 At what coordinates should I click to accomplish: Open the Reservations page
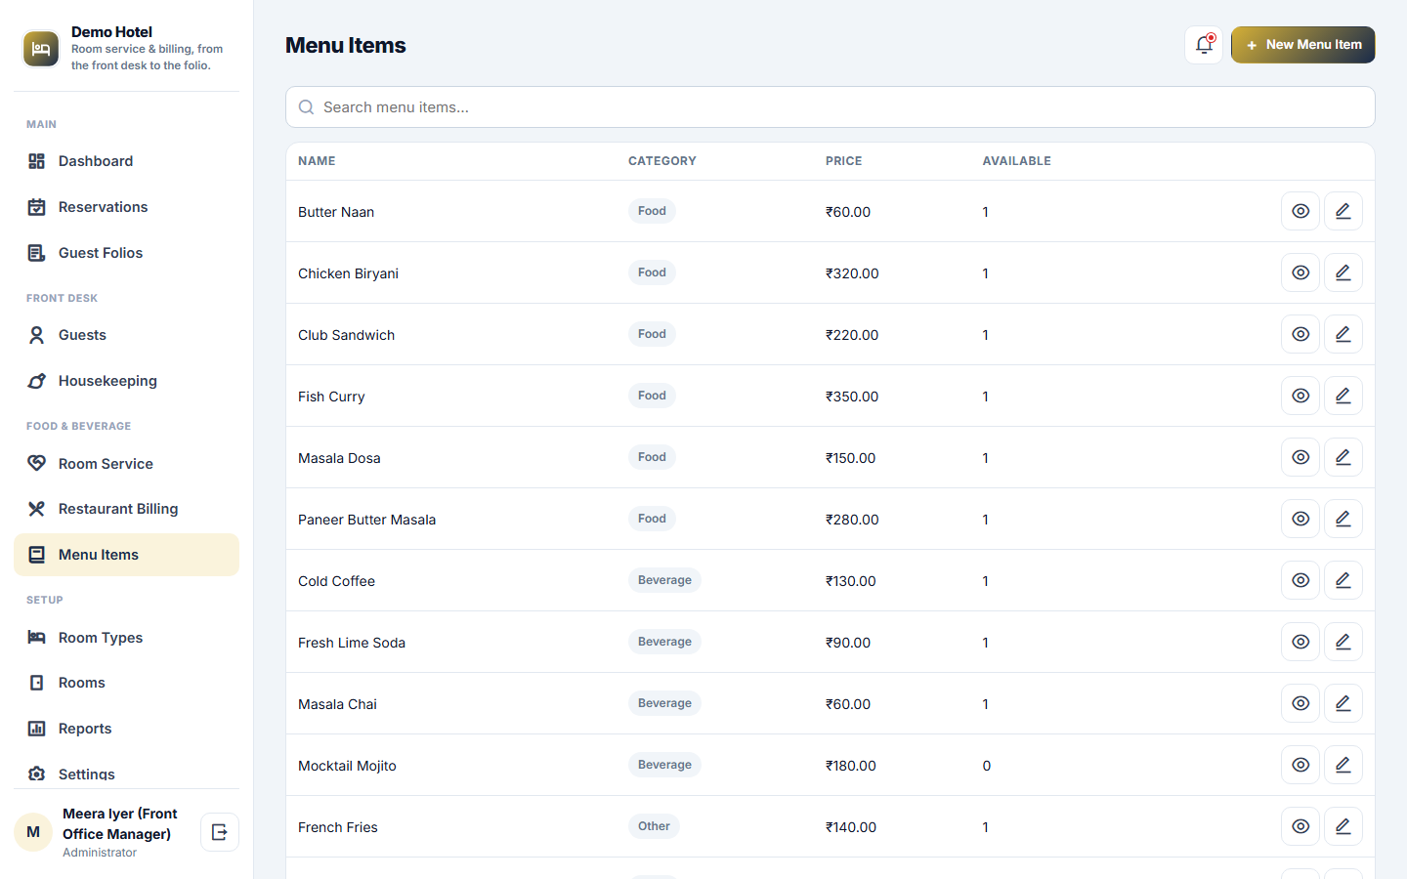coord(126,207)
